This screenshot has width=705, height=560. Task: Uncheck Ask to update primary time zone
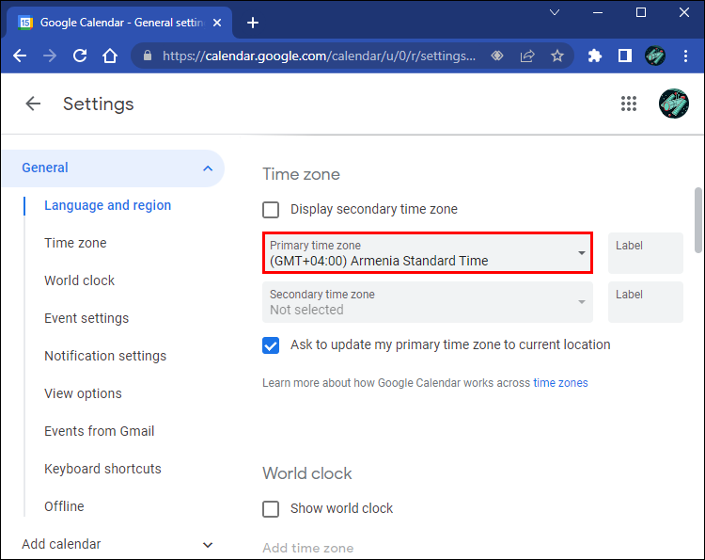click(271, 345)
